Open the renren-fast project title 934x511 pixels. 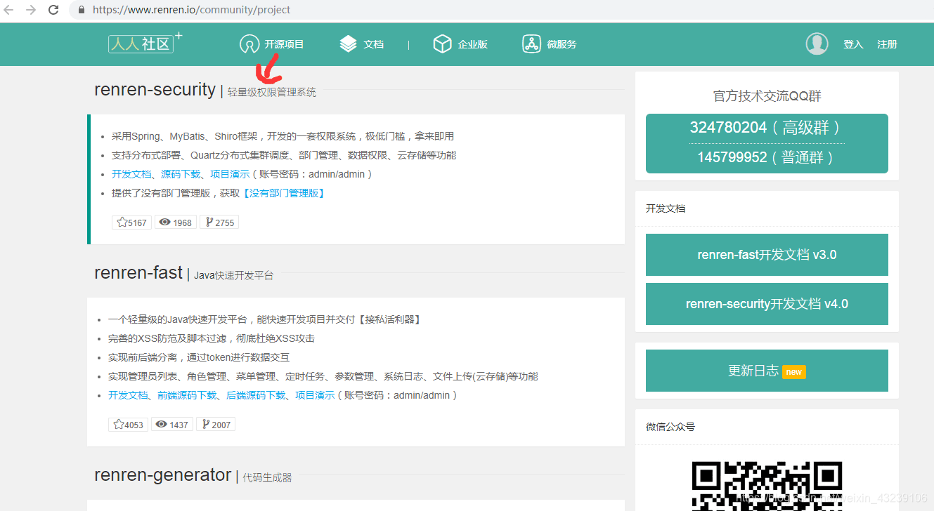138,272
